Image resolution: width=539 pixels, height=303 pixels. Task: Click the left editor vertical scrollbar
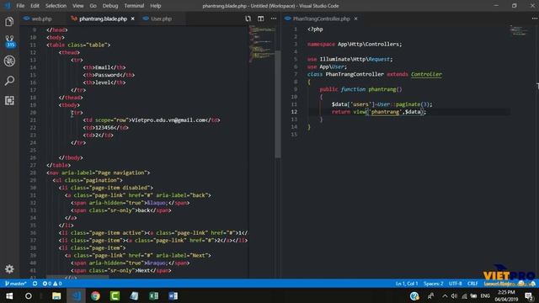click(x=278, y=104)
